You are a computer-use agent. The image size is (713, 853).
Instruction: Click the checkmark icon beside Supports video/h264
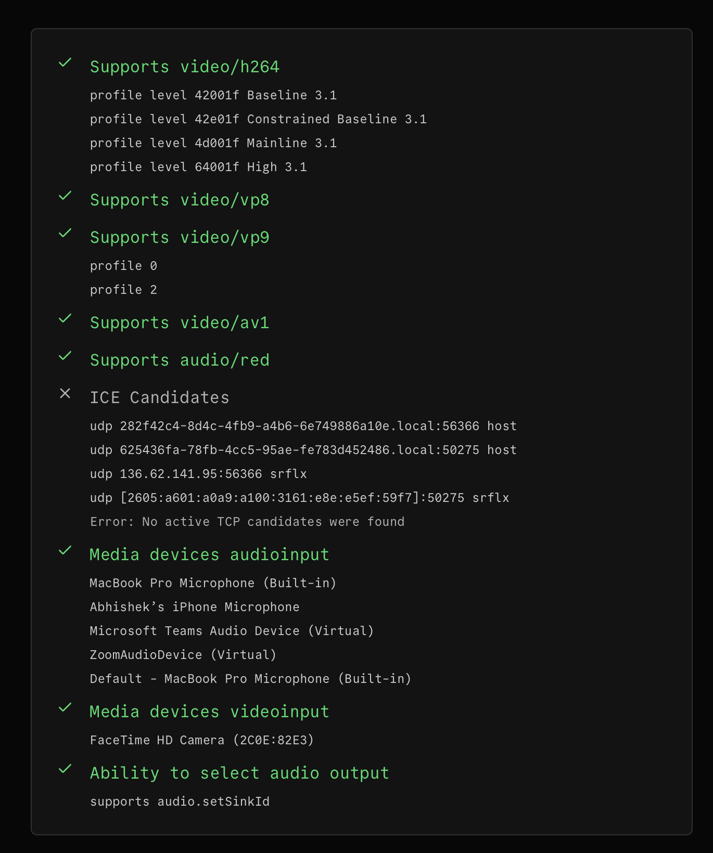click(x=65, y=63)
